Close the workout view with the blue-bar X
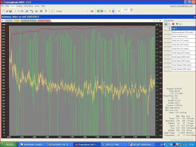This screenshot has width=196, height=147. pyautogui.click(x=194, y=17)
